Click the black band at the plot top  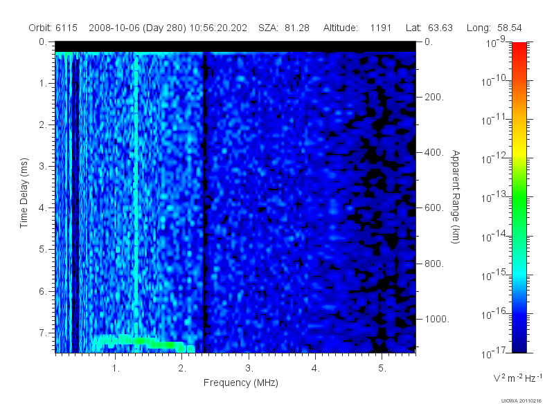click(235, 46)
